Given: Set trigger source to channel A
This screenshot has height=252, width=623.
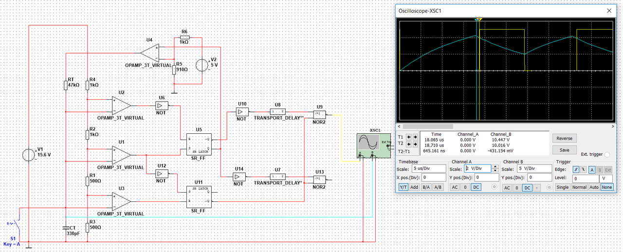Looking at the screenshot, I should [x=592, y=169].
